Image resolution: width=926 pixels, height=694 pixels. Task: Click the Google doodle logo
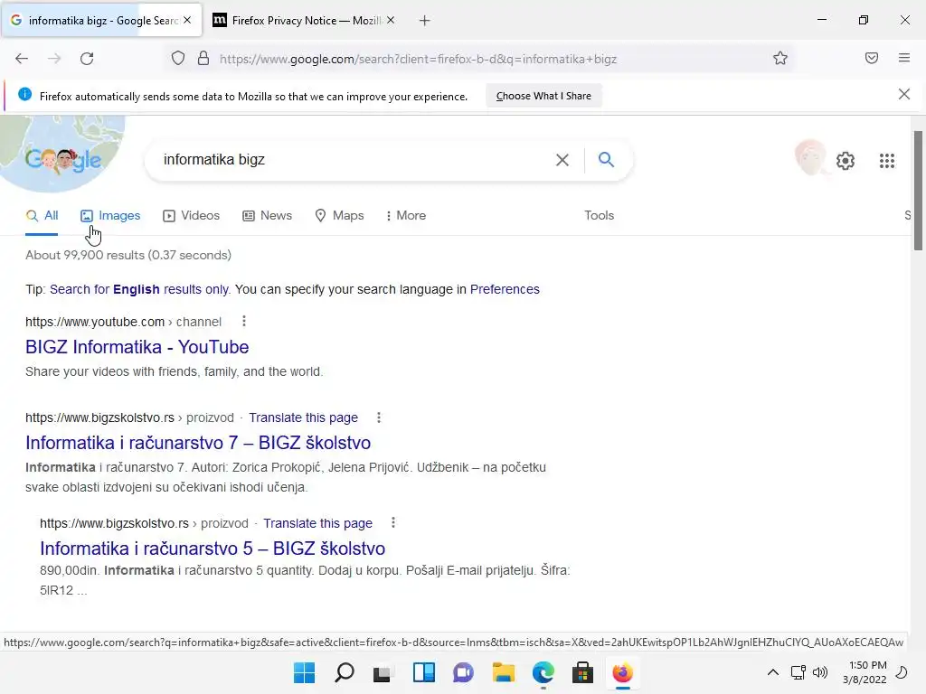(62, 158)
